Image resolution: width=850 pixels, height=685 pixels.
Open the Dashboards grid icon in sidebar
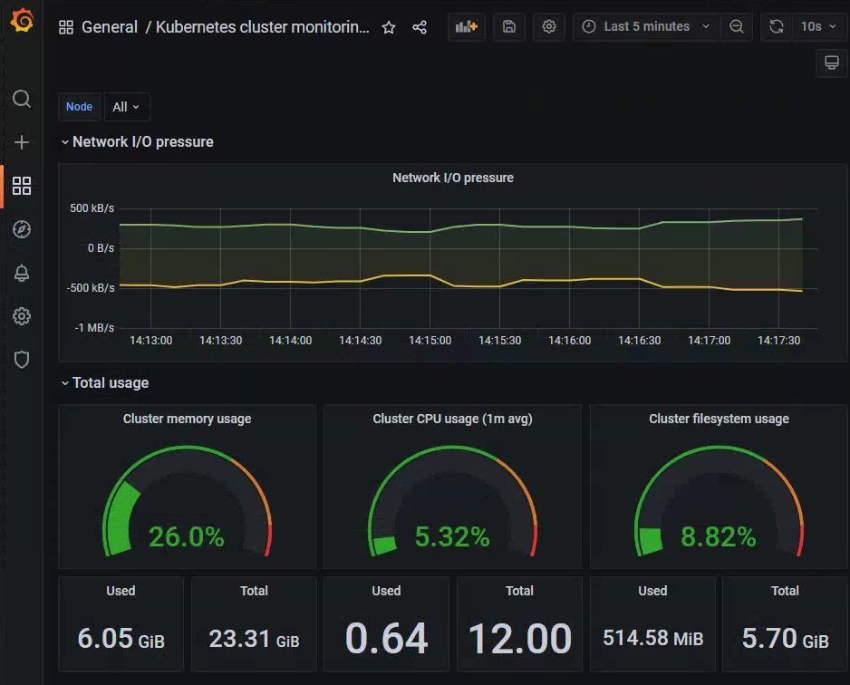click(22, 186)
